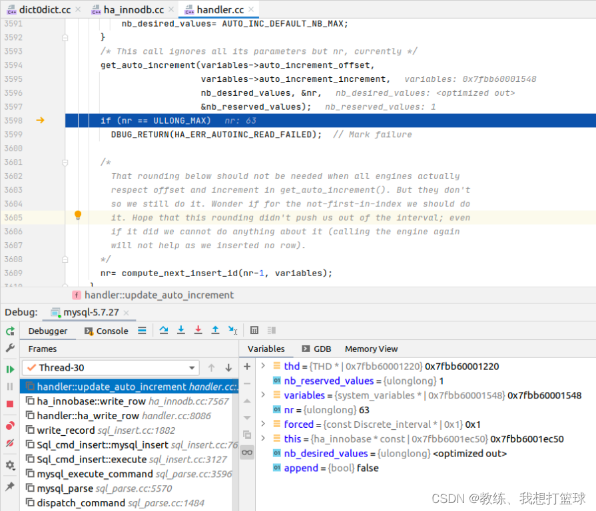Select the nb_reserved_values variable row

(x=358, y=381)
